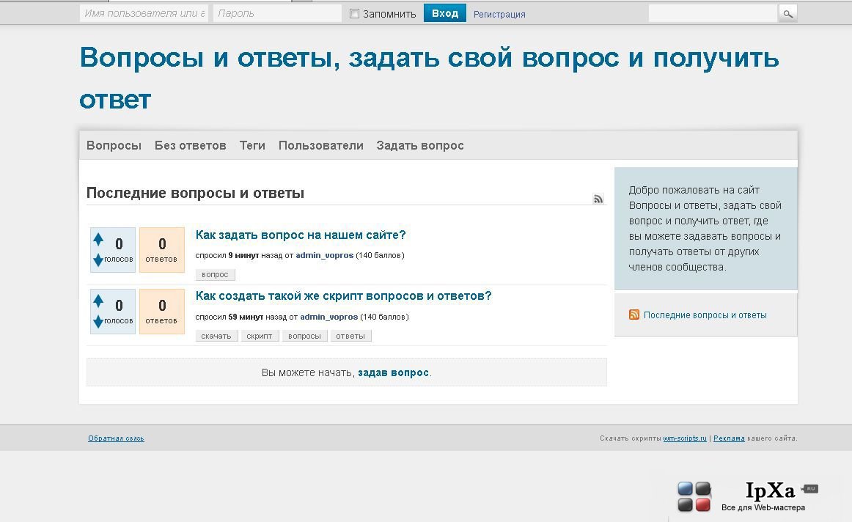Click the IpXa logo at the bottom right

[747, 496]
